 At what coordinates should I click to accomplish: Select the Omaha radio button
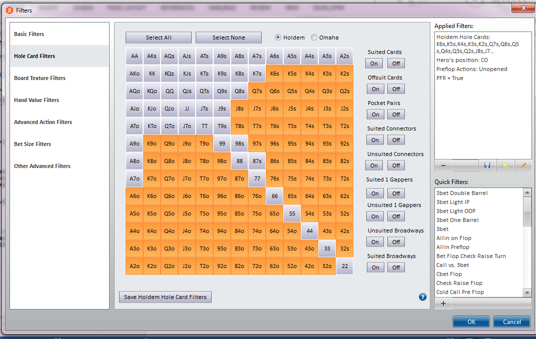[x=314, y=37]
